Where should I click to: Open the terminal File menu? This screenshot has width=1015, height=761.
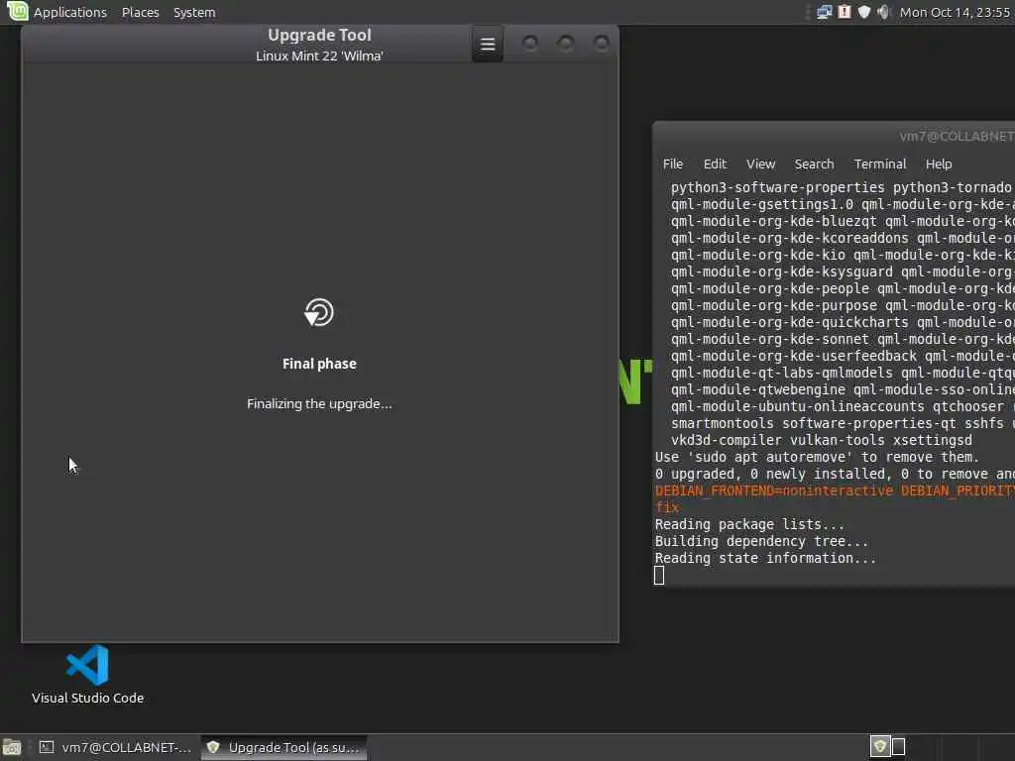pos(673,163)
